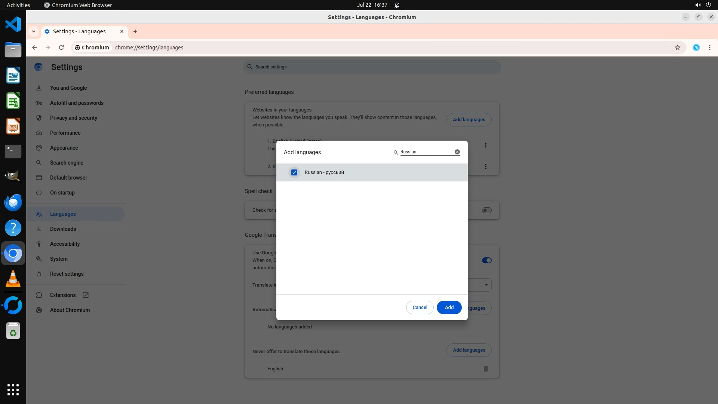Go back to the previous page
This screenshot has width=718, height=404.
[x=34, y=48]
